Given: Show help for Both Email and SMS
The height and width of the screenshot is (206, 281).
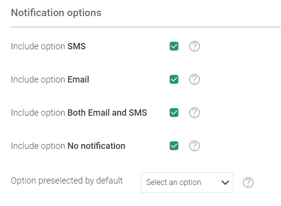Looking at the screenshot, I should click(195, 113).
